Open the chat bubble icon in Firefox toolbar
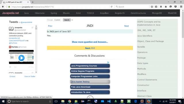The image size is (184, 104). [x=170, y=7]
